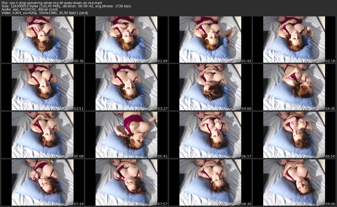Click the thumbnail timestamped 00:00:36
337x207 pixels.
[x=43, y=40]
